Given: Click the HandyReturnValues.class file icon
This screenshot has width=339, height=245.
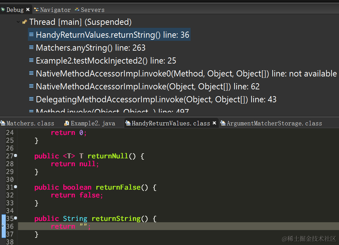Looking at the screenshot, I should click(x=128, y=123).
